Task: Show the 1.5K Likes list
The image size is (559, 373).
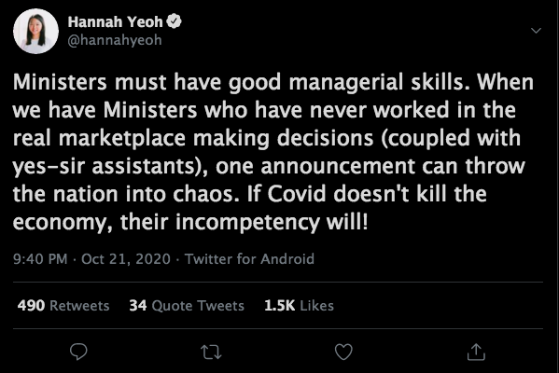Action: [299, 306]
